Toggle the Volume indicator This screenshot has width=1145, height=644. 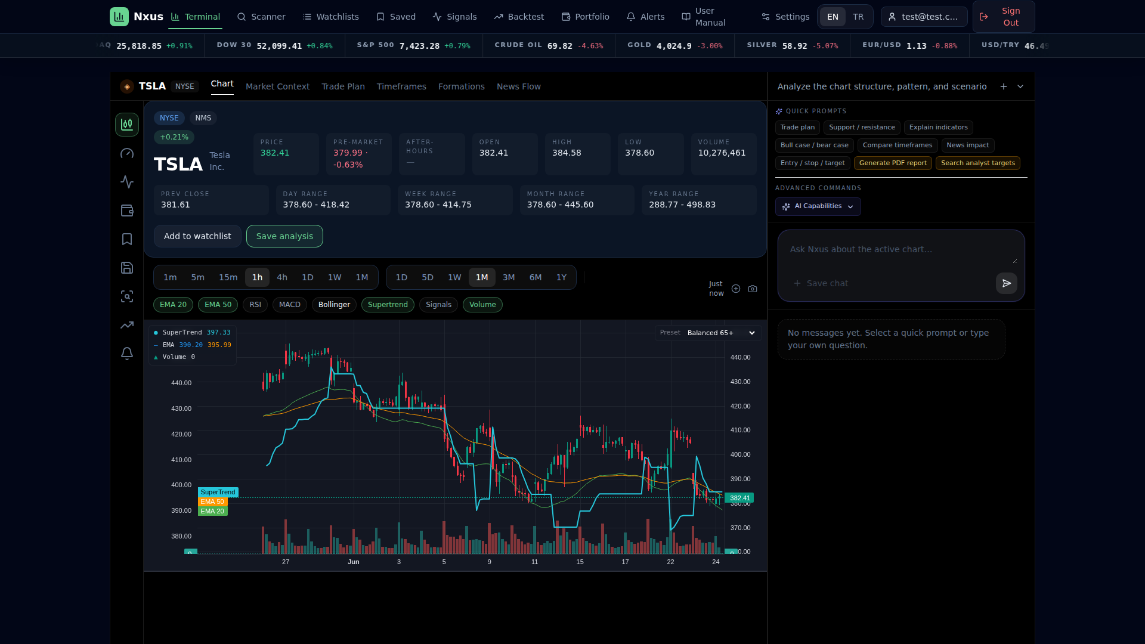(482, 305)
